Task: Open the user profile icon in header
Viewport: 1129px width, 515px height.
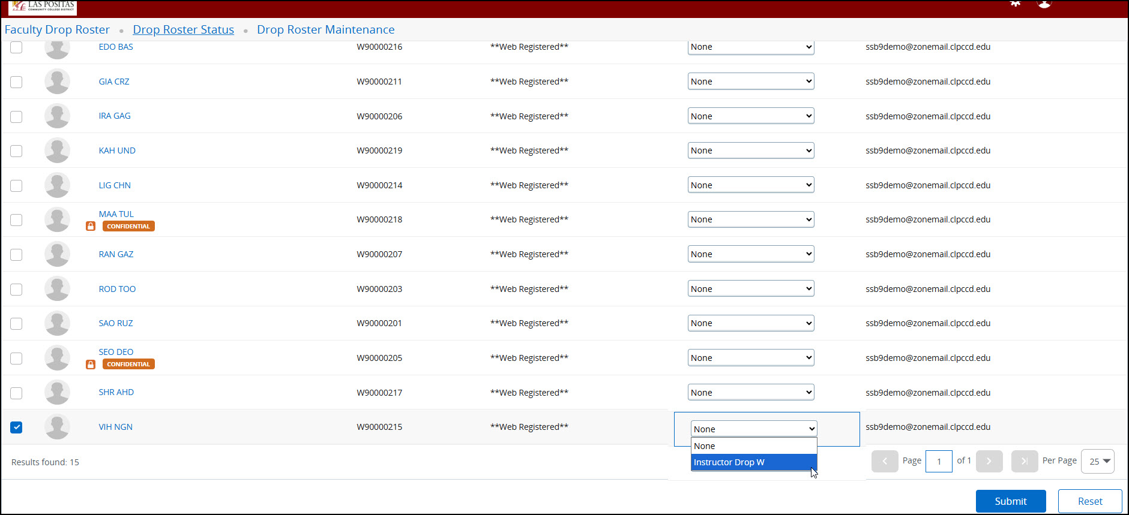Action: 1044,4
